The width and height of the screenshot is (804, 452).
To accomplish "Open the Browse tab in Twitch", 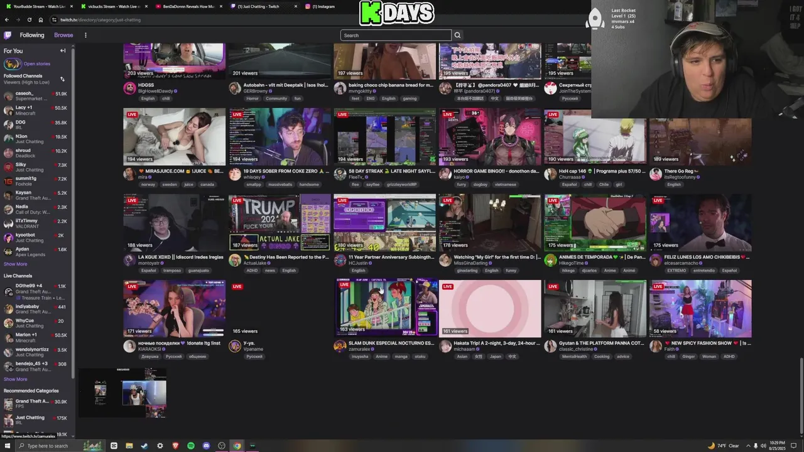I will (x=63, y=35).
